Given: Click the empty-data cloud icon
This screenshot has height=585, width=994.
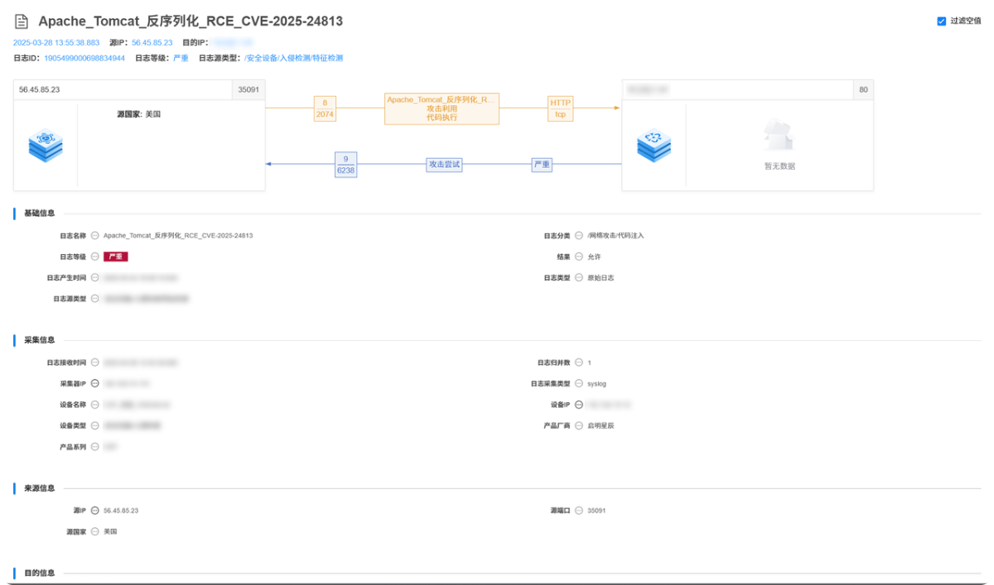Looking at the screenshot, I should pyautogui.click(x=779, y=136).
